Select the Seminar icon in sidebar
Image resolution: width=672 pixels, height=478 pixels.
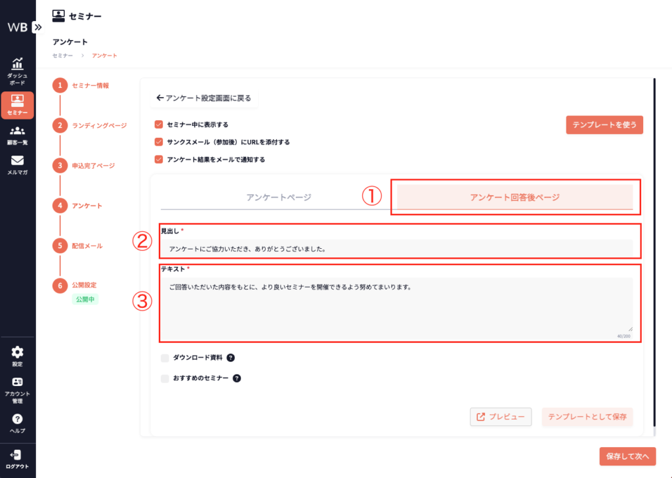(x=18, y=101)
